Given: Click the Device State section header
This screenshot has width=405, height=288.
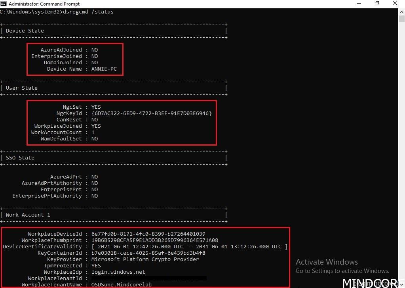Looking at the screenshot, I should pyautogui.click(x=25, y=31).
